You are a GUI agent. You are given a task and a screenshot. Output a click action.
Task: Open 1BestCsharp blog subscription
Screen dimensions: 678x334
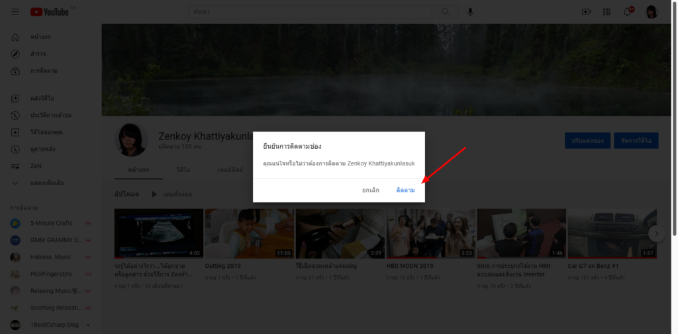tap(50, 325)
